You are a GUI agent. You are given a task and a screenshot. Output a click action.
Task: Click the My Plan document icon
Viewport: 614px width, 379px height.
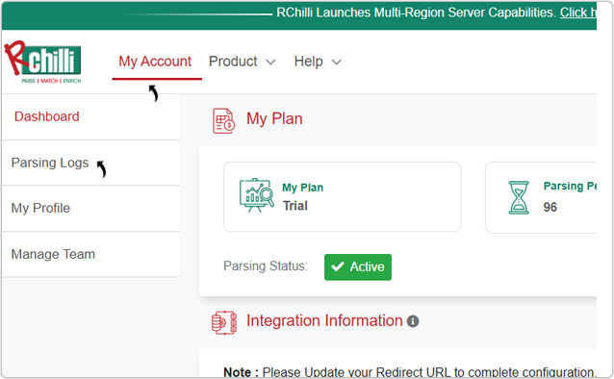tap(223, 120)
